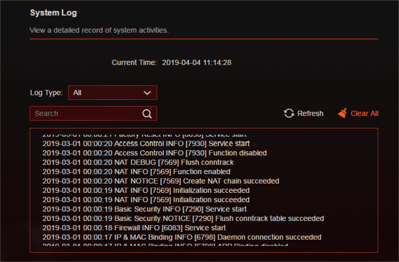
Task: Select the Create NAT chain succeeded entry
Action: click(x=161, y=181)
